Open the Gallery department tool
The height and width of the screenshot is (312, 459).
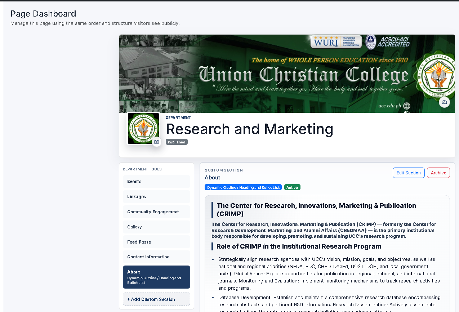[156, 227]
